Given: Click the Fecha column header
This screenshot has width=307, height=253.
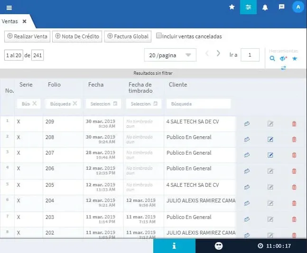Looking at the screenshot, I should (96, 85).
